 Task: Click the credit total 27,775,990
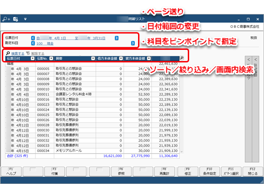(140, 156)
